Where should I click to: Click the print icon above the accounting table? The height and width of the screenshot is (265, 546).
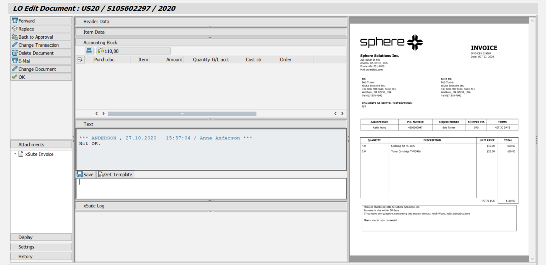click(x=88, y=51)
